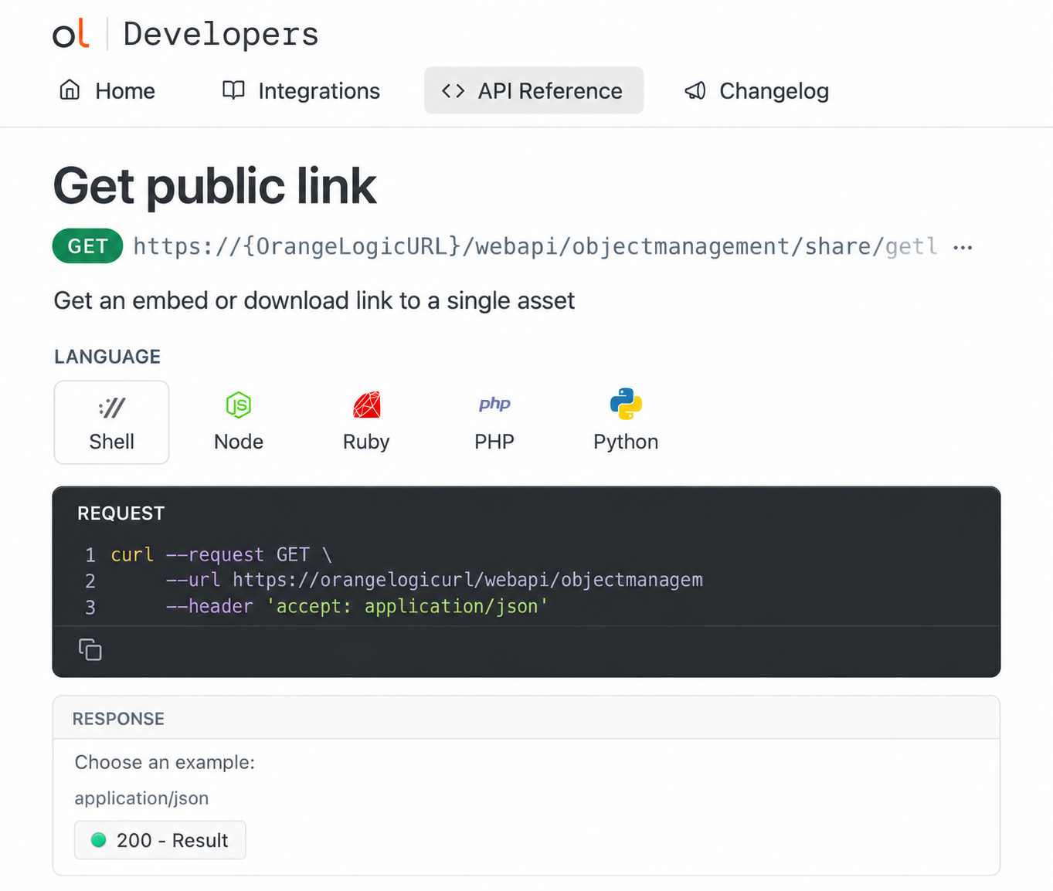Open the Home tab
The width and height of the screenshot is (1053, 891).
[107, 90]
